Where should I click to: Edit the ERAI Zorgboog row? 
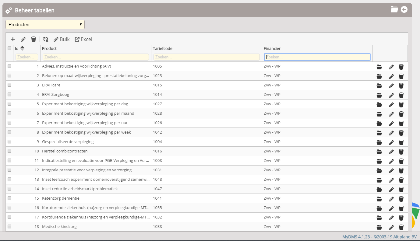pyautogui.click(x=391, y=95)
